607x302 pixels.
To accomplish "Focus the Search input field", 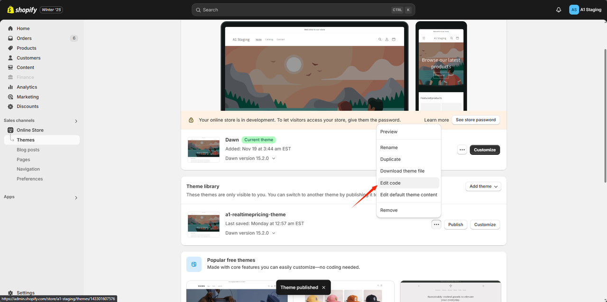I will 303,9.
